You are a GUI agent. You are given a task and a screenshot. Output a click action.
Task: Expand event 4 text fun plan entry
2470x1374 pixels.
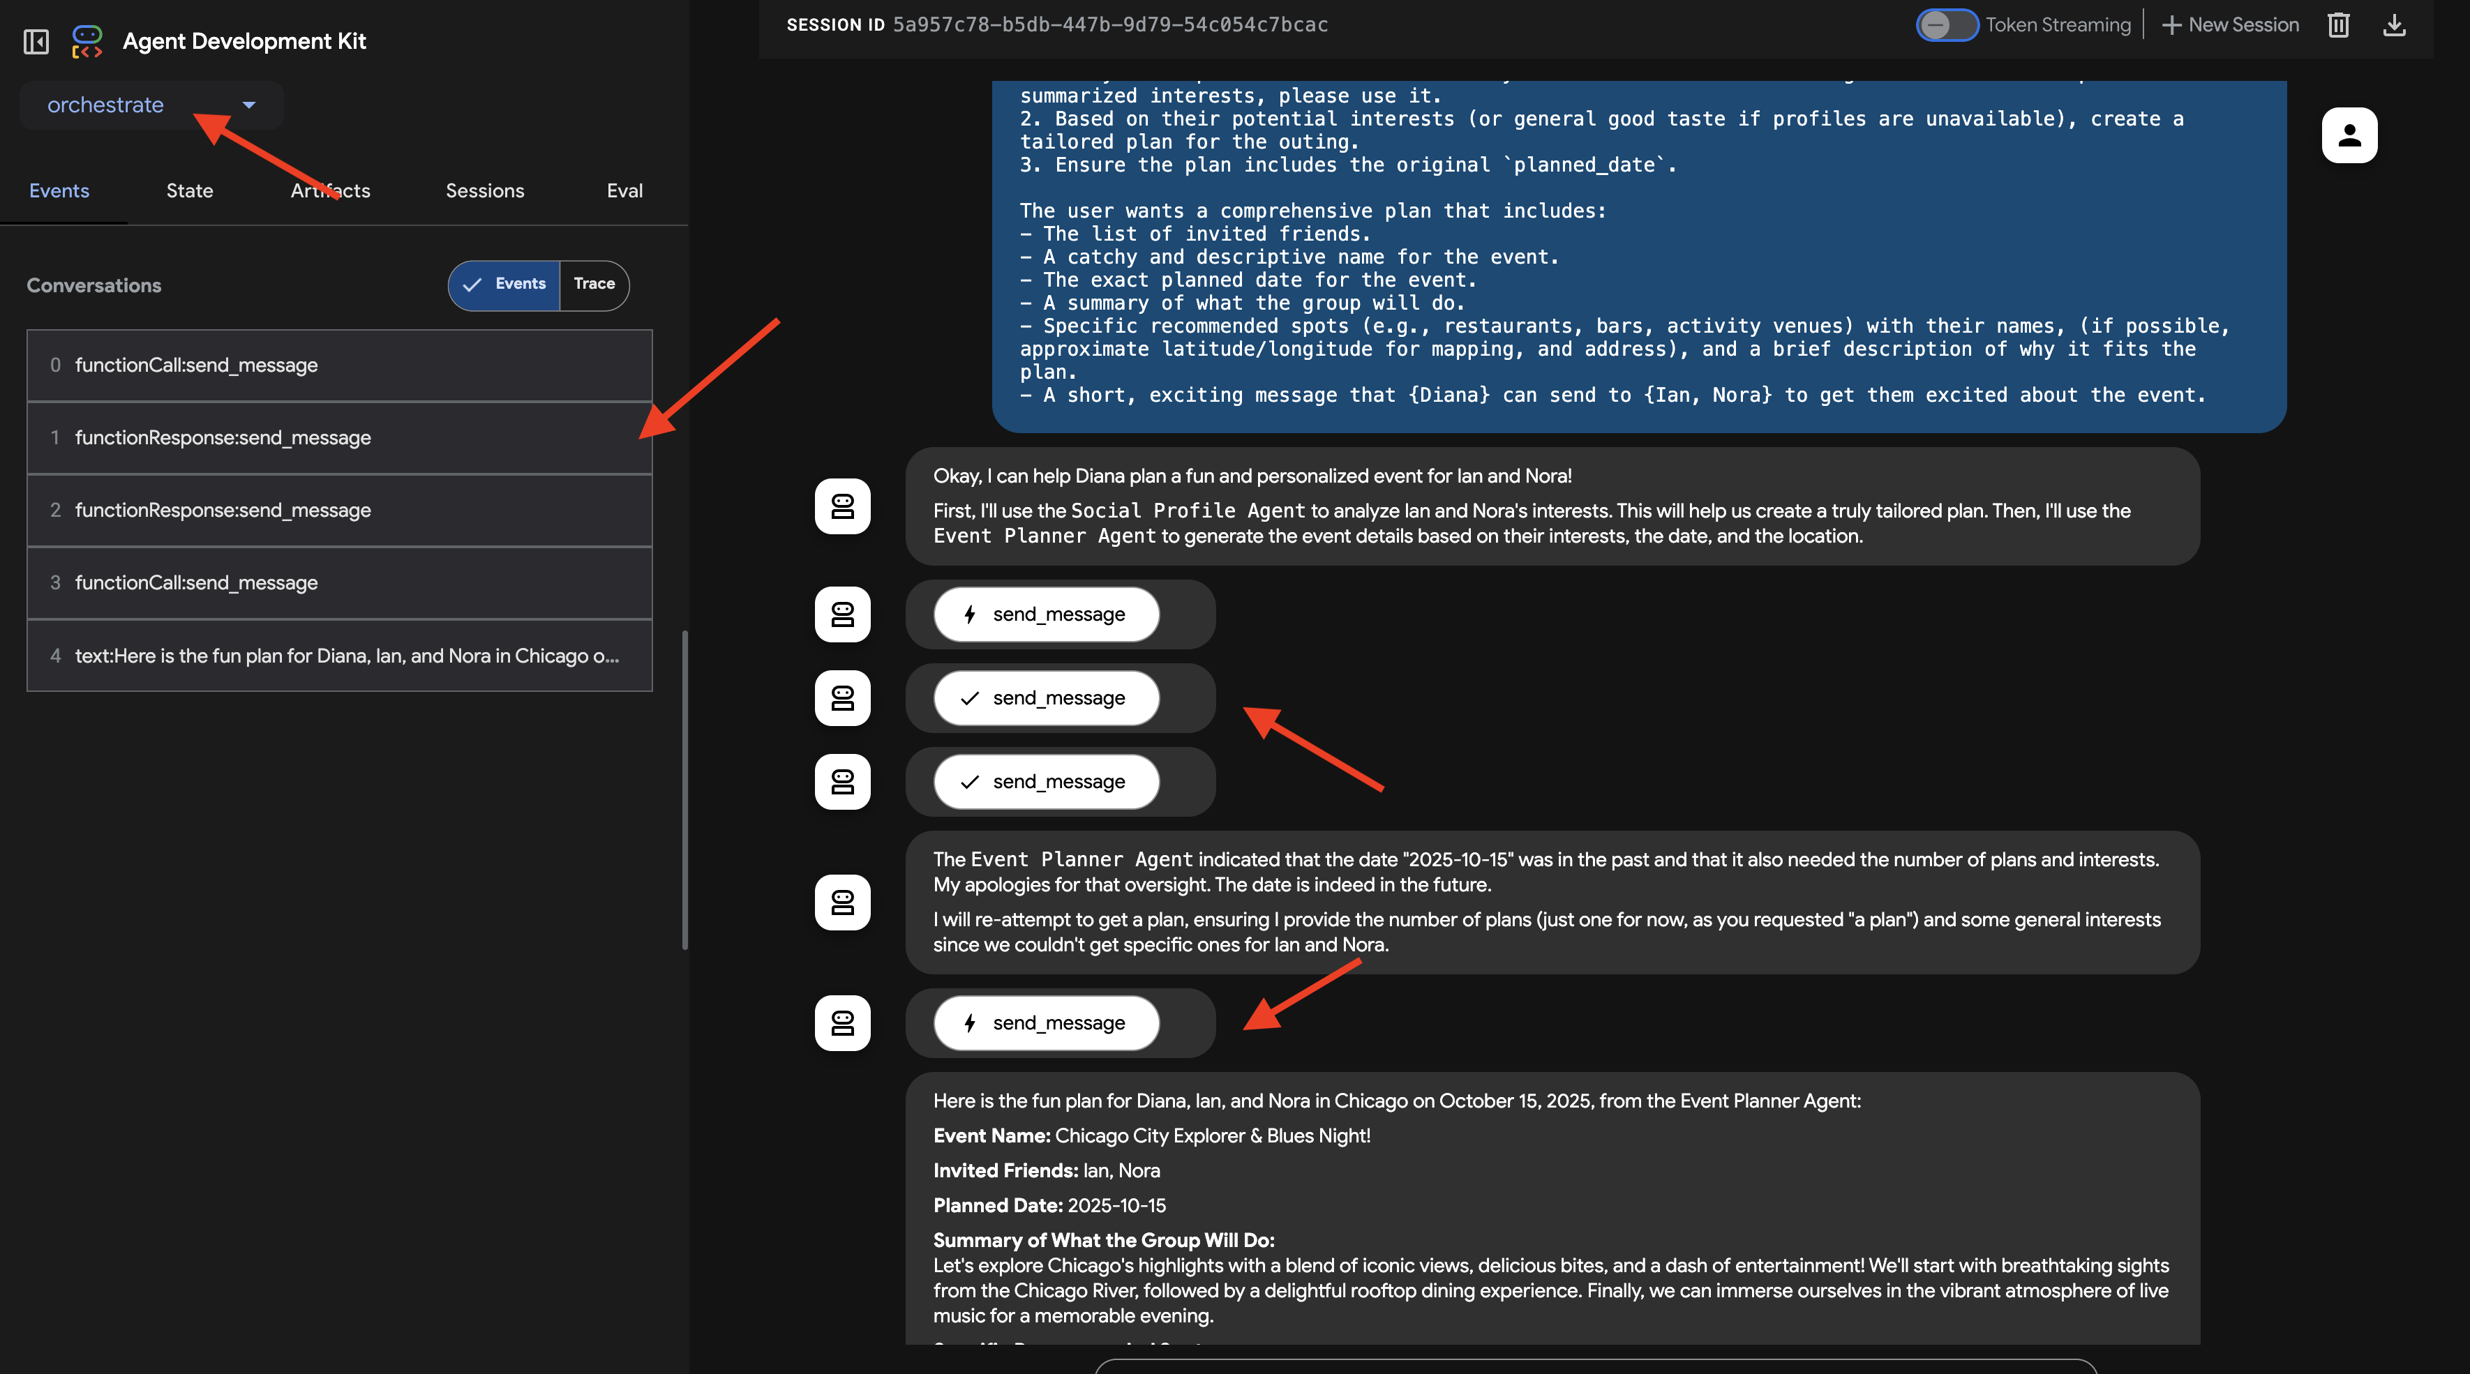(339, 656)
